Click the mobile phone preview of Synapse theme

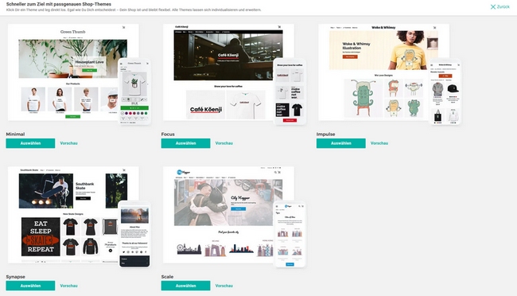coord(134,234)
